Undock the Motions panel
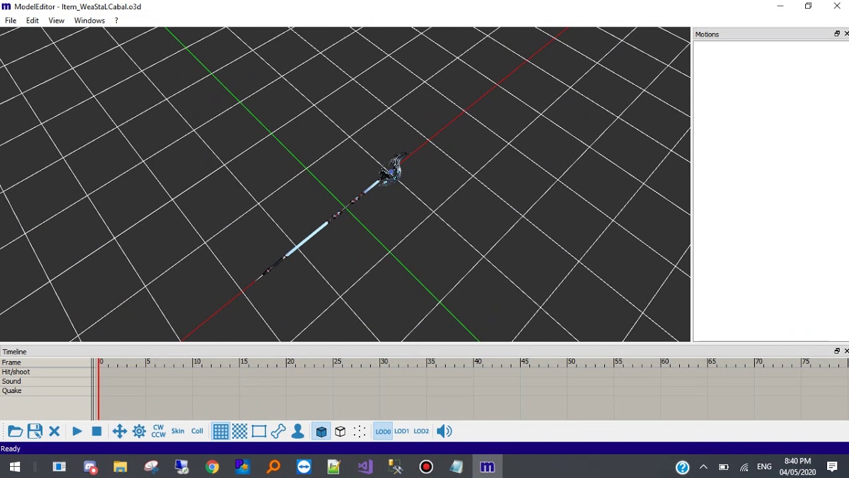Image resolution: width=849 pixels, height=478 pixels. click(x=837, y=34)
